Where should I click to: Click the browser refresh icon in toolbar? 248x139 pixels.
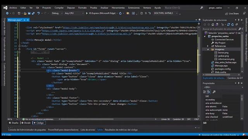coord(121,14)
